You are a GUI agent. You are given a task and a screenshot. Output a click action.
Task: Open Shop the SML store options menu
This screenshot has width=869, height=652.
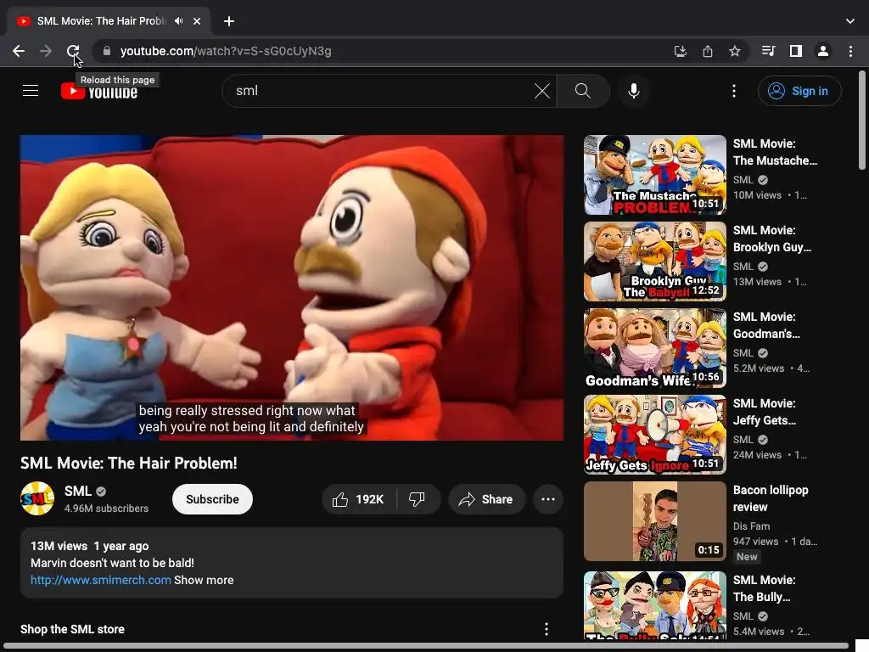(547, 629)
